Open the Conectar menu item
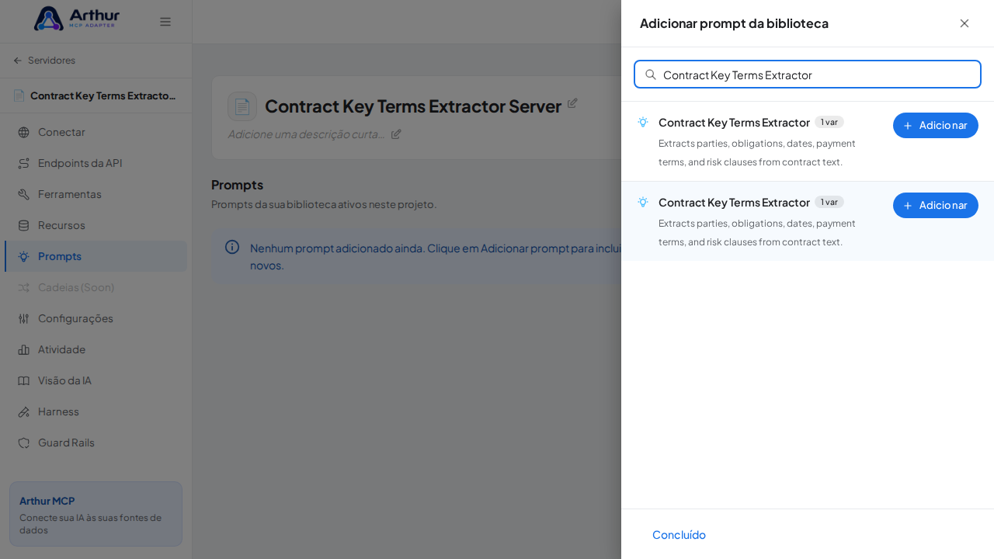Screen dimensions: 994x559 click(x=96, y=132)
